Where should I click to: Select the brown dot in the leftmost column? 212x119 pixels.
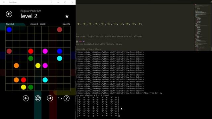coord(9,51)
